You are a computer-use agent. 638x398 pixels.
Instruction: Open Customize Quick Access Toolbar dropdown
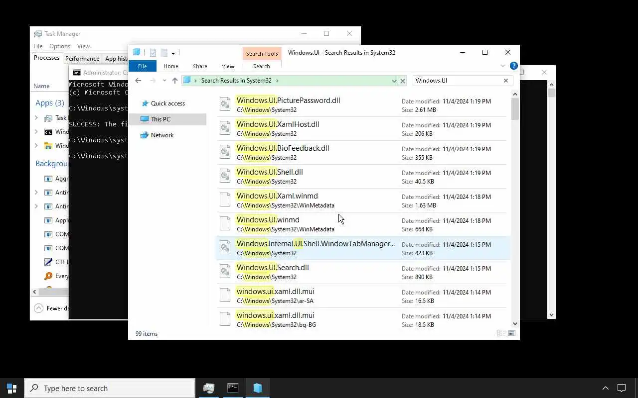[173, 53]
